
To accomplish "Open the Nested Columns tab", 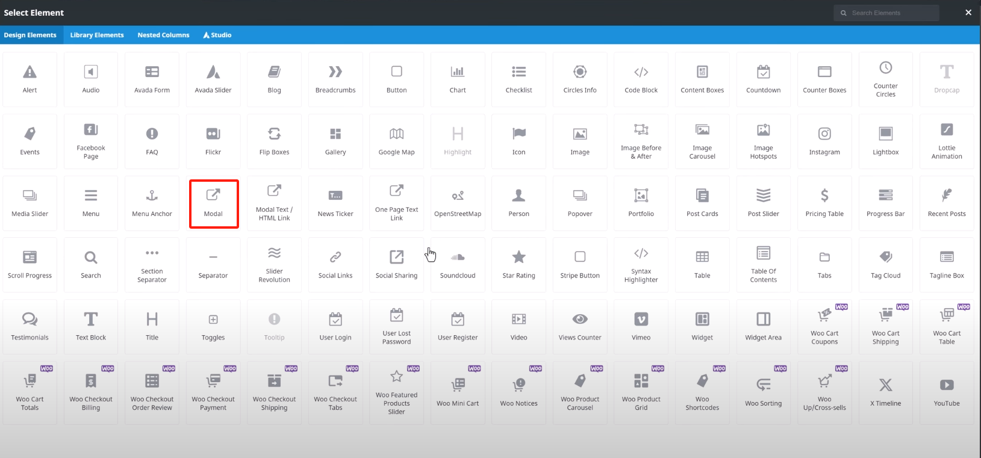I will [x=163, y=35].
